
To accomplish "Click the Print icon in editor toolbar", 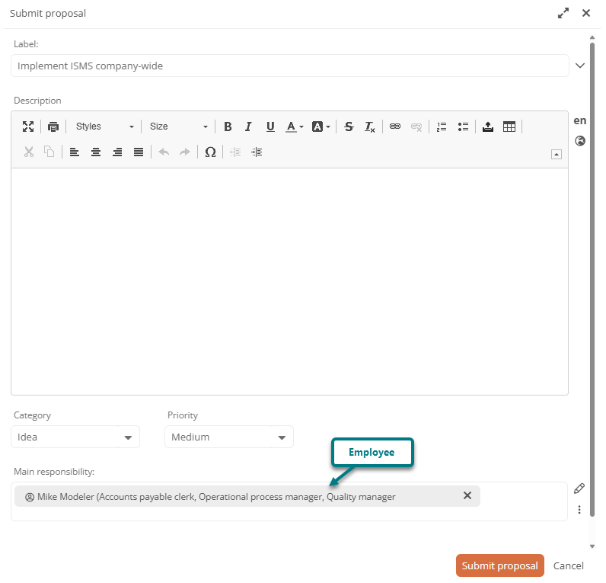I will click(53, 127).
